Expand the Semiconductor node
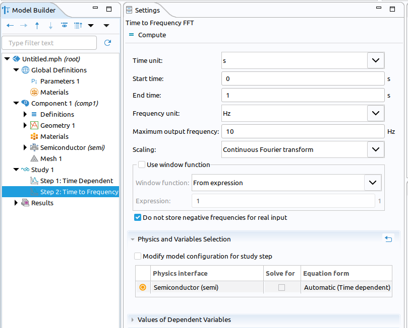The image size is (408, 328). [x=25, y=147]
